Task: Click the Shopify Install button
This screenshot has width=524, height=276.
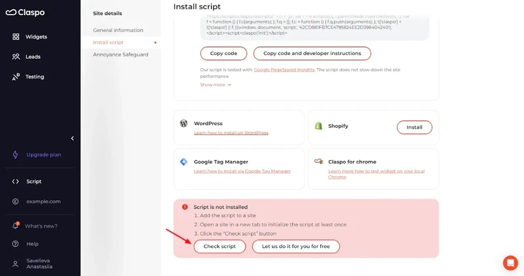Action: pyautogui.click(x=415, y=127)
